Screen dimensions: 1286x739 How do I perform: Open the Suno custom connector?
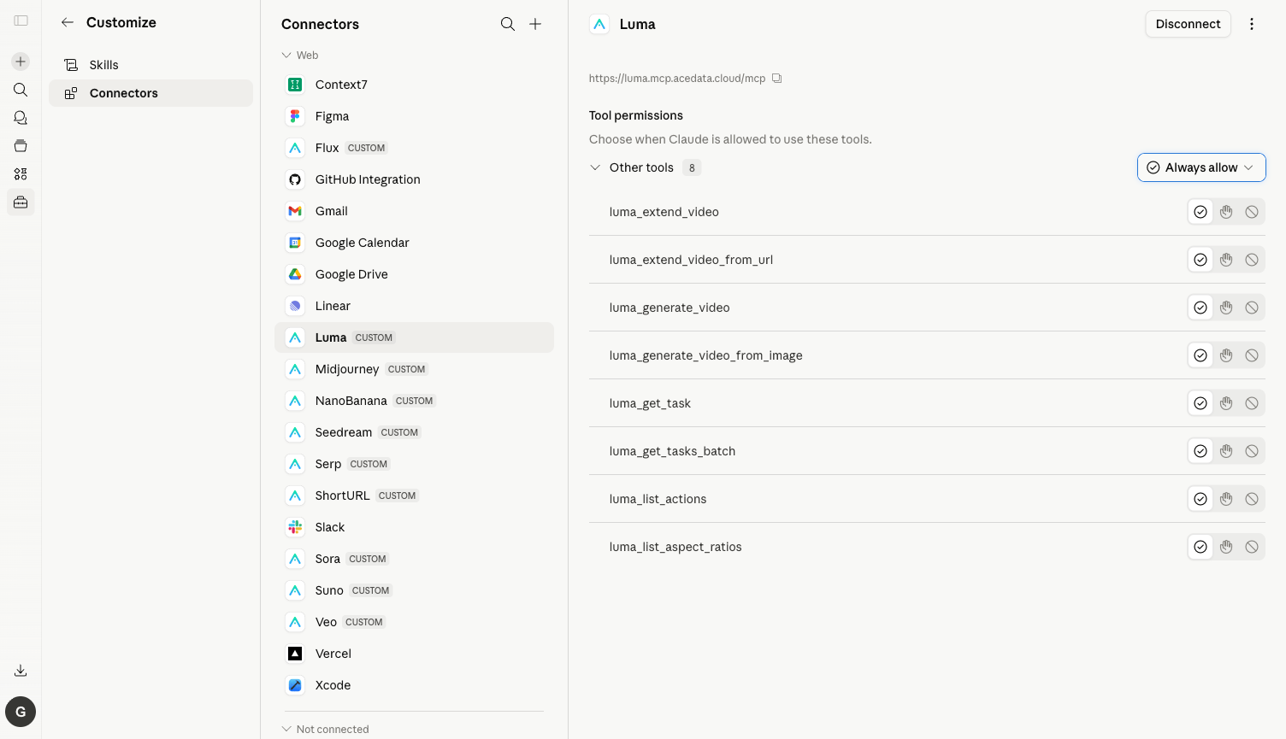coord(414,590)
